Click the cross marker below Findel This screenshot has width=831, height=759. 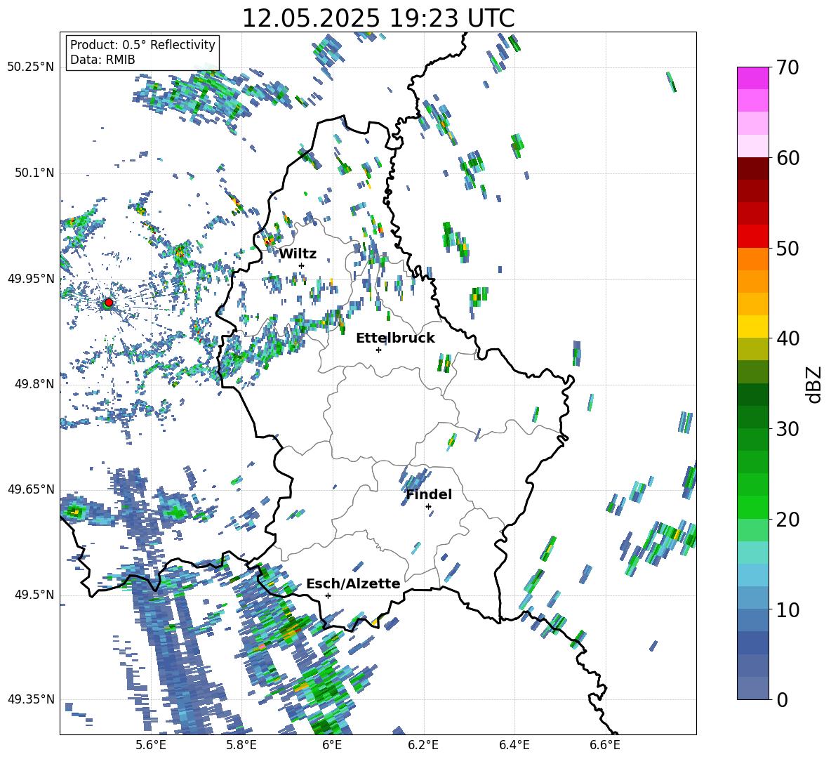(x=428, y=507)
